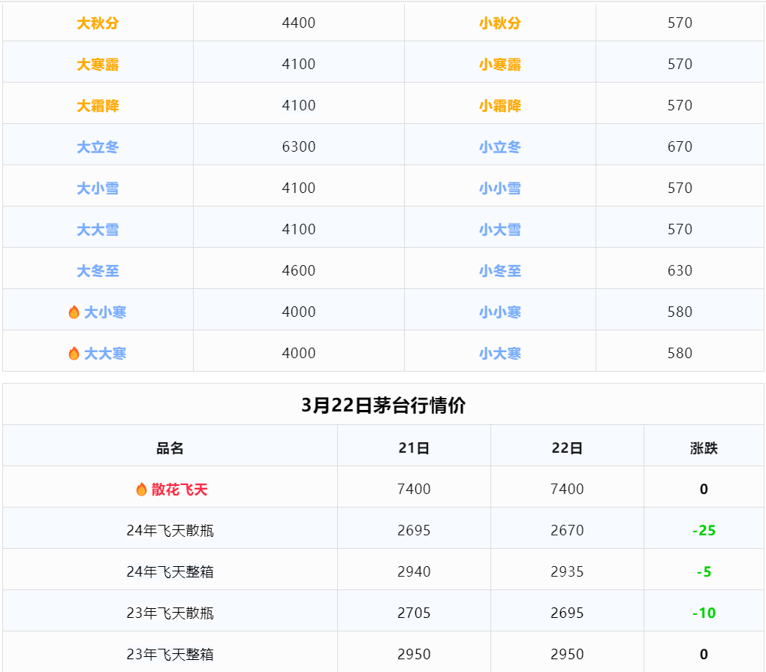This screenshot has height=672, width=766.
Task: Click the flame icon beside 大大寒
Action: (74, 353)
